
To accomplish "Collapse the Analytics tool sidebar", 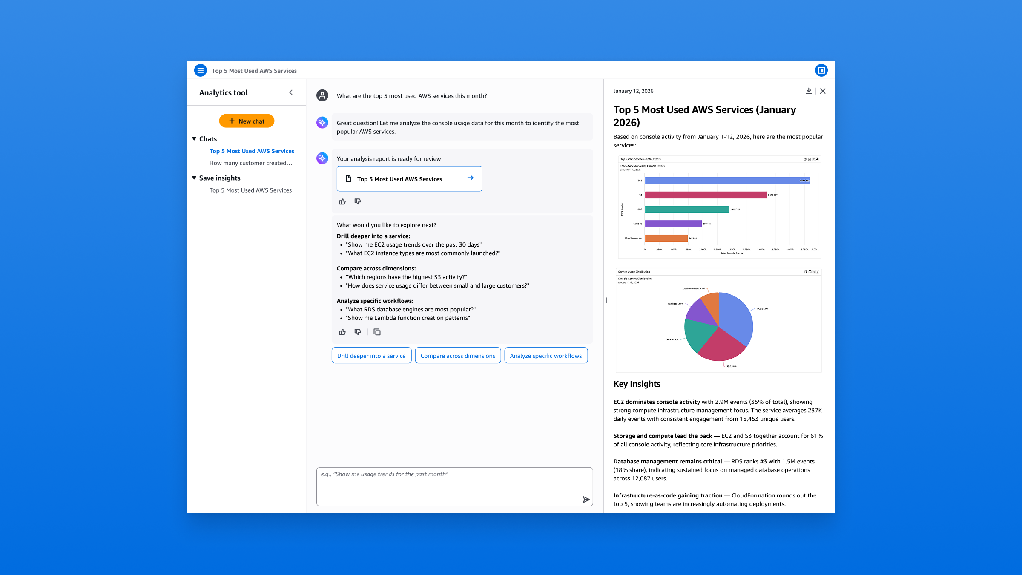I will 291,92.
